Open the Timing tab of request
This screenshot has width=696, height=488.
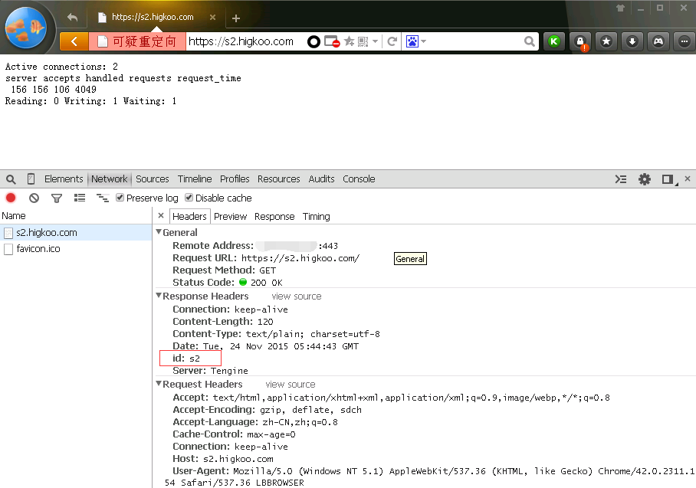click(x=316, y=216)
